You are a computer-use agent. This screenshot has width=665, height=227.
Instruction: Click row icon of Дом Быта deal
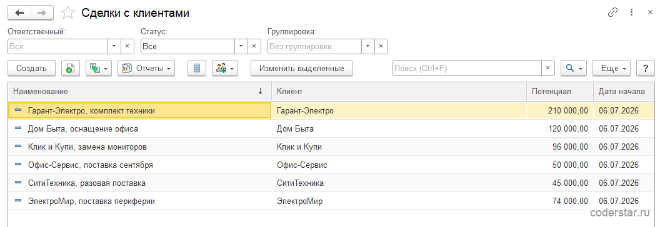[18, 128]
